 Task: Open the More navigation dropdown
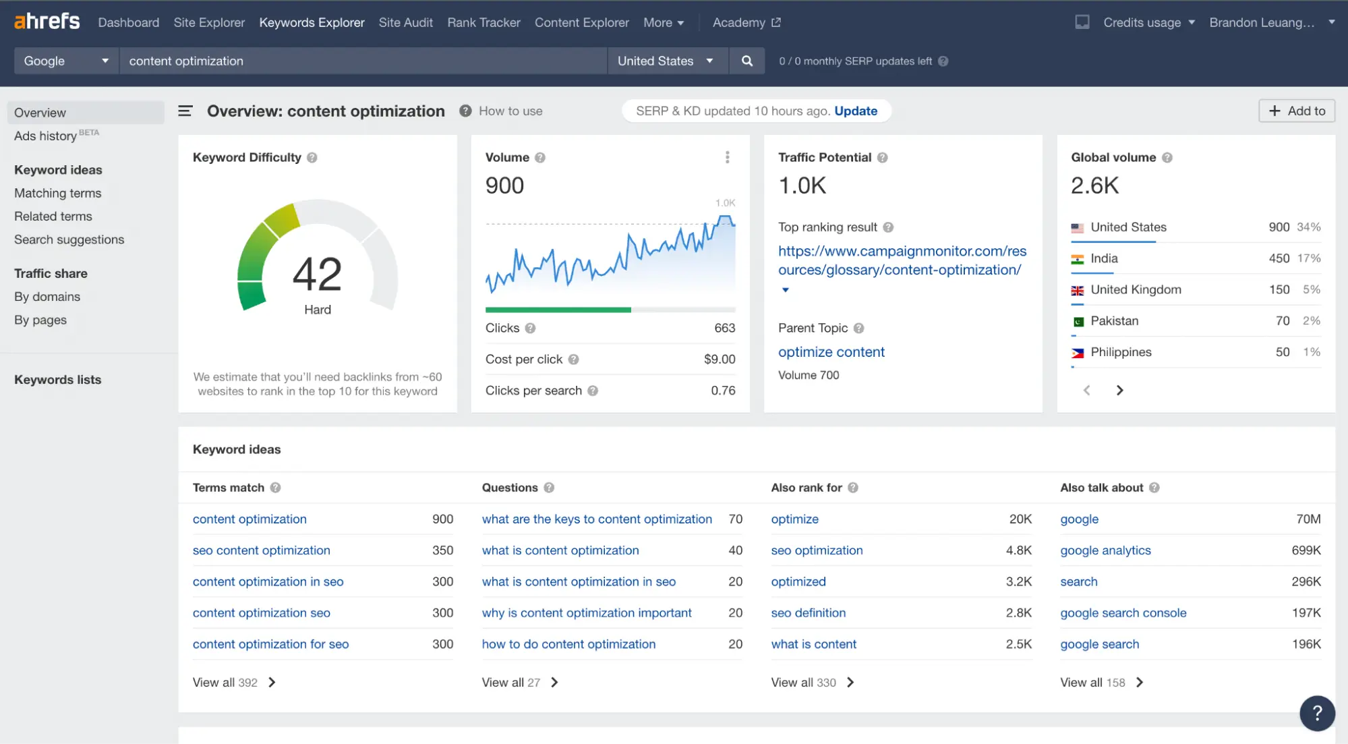click(663, 22)
